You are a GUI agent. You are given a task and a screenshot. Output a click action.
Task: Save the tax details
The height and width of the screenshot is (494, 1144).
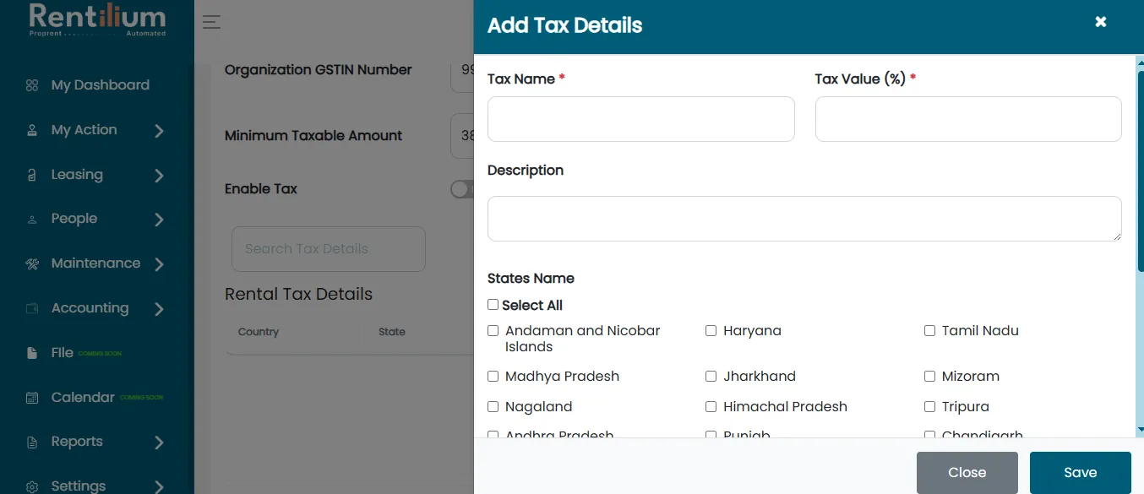[1081, 473]
